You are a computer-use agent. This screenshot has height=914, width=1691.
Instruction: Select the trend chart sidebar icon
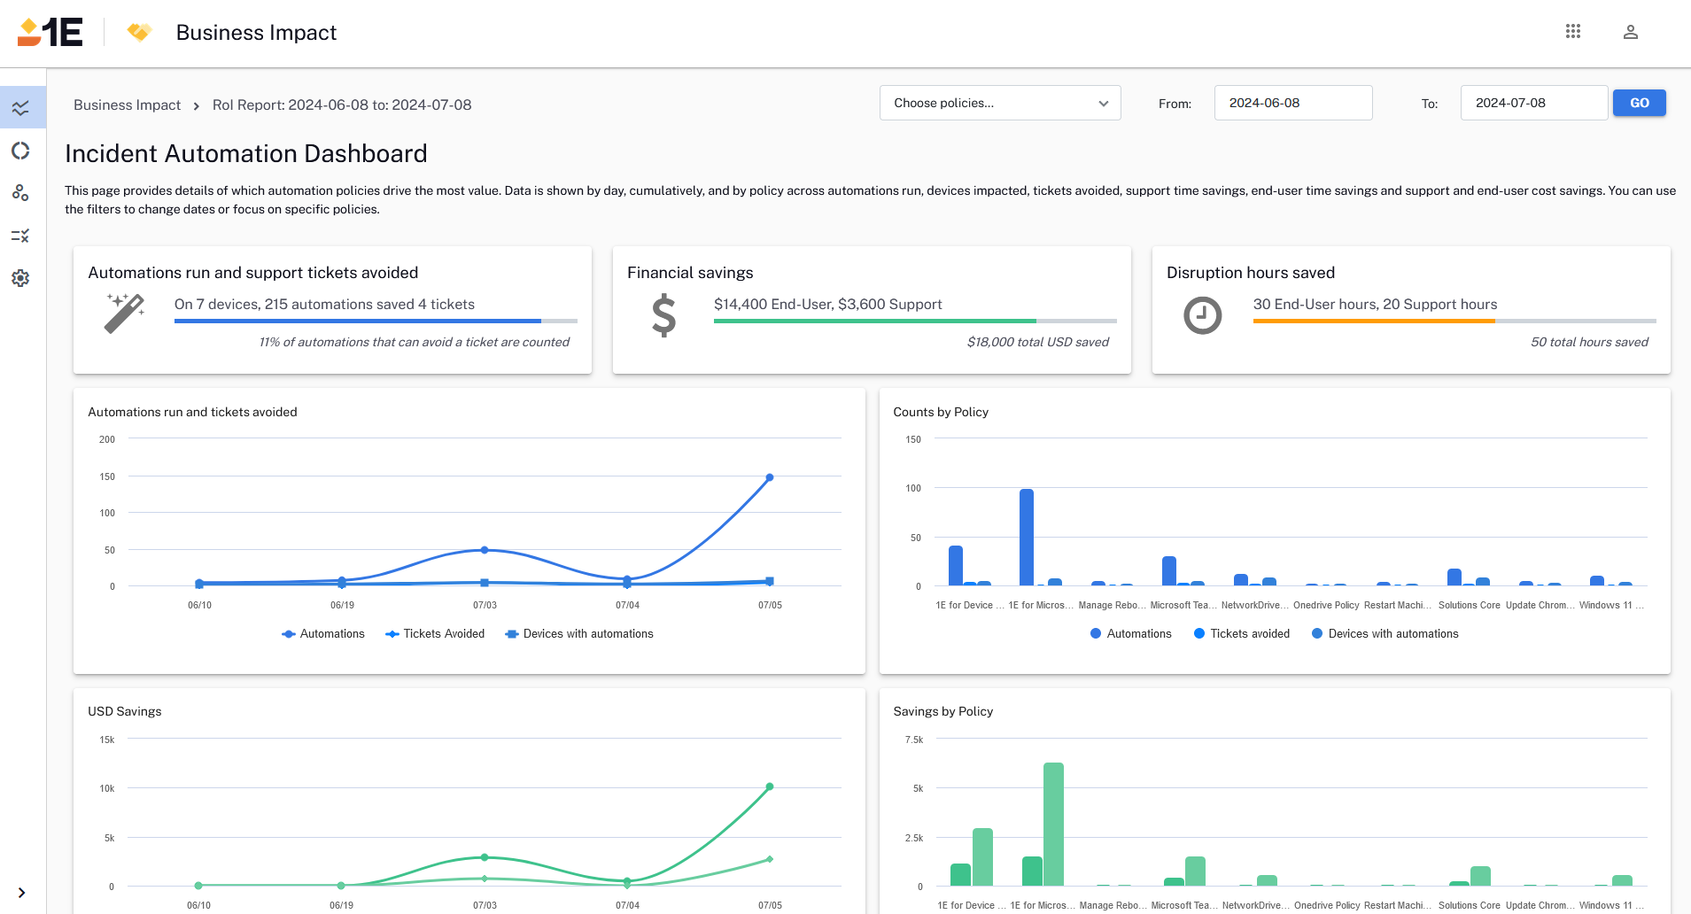pyautogui.click(x=21, y=108)
